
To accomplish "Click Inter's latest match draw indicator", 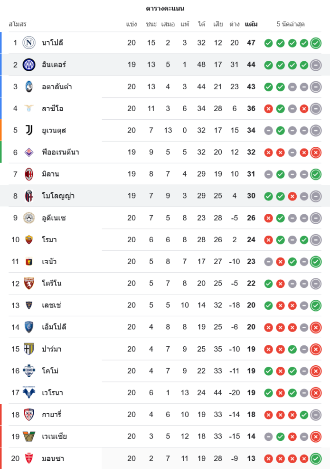I will [316, 65].
